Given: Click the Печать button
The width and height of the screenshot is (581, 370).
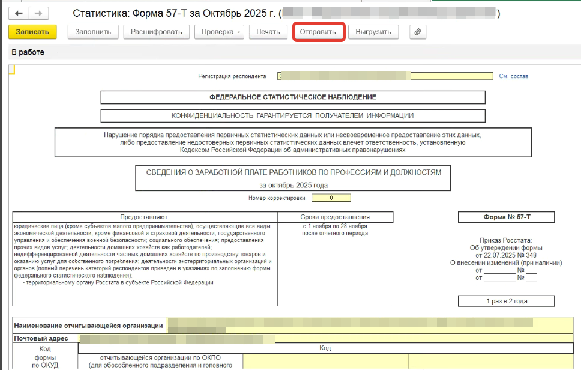Looking at the screenshot, I should [x=268, y=32].
